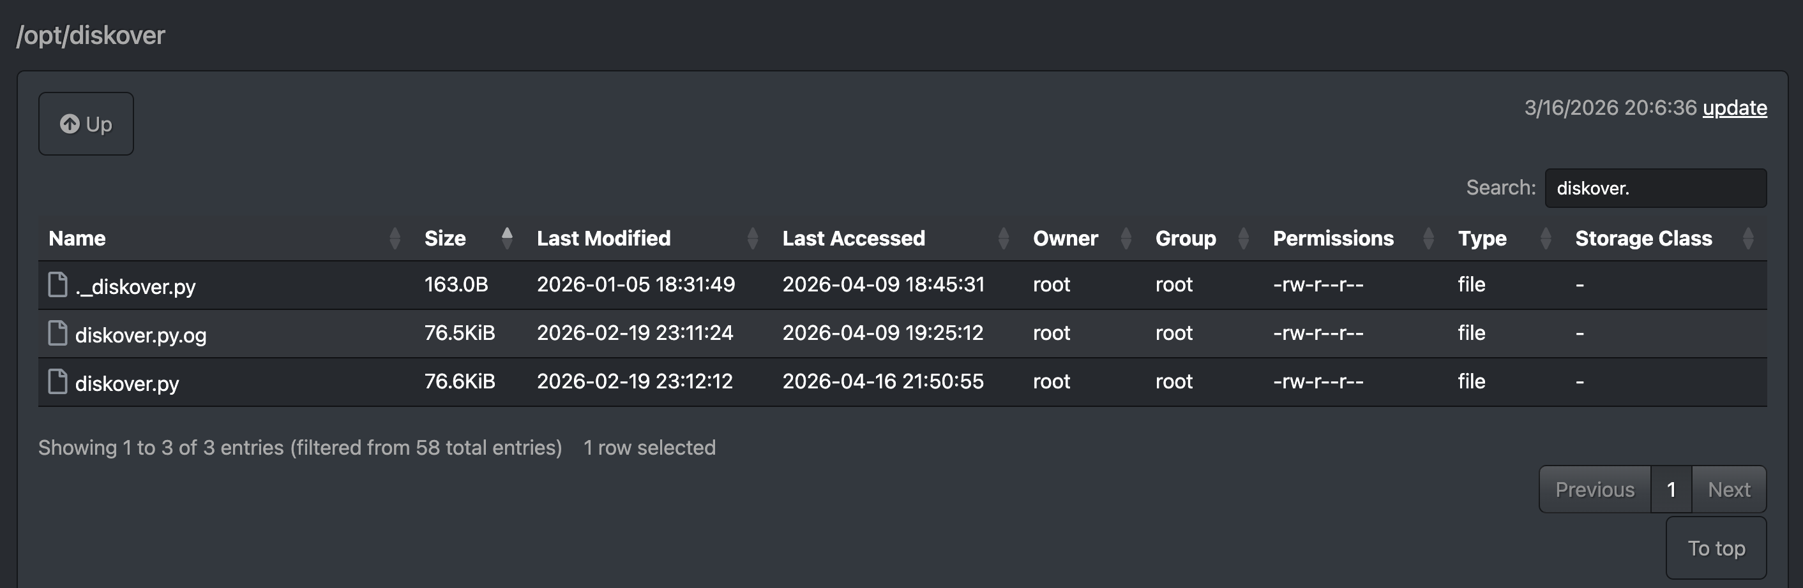Screen dimensions: 1803x588
Task: Click storage class dash in ._diskover.py row
Action: [x=1580, y=285]
